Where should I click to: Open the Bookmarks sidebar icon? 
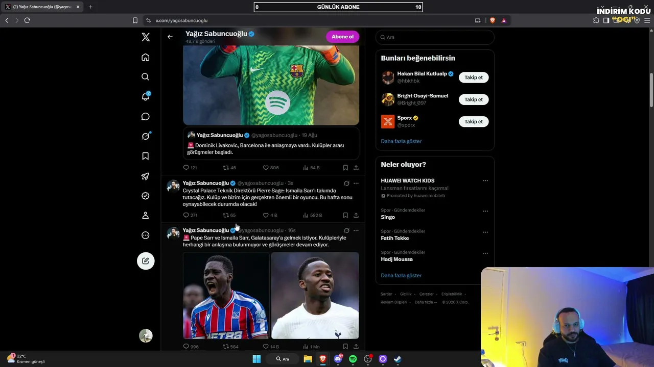coord(146,156)
